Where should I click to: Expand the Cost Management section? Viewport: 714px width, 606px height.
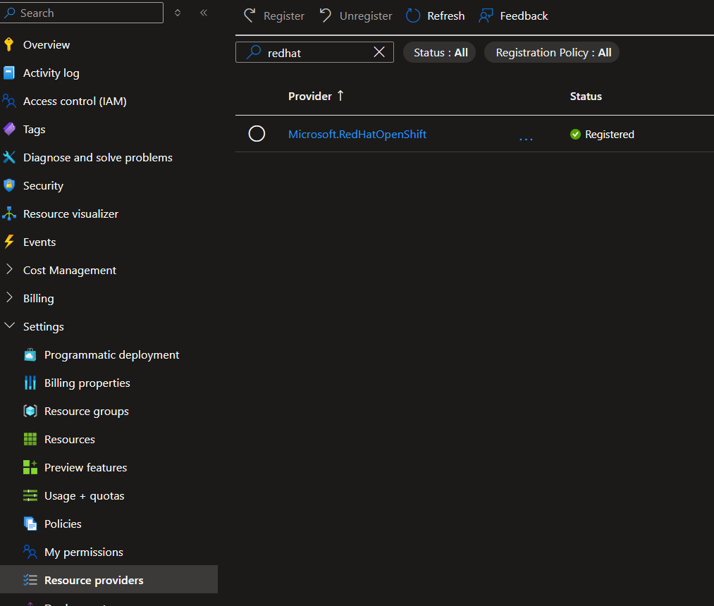pos(9,270)
